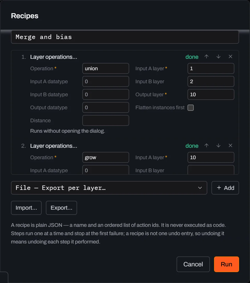The image size is (250, 283).
Task: Click step 1 Layer operations... title
Action: pyautogui.click(x=54, y=57)
